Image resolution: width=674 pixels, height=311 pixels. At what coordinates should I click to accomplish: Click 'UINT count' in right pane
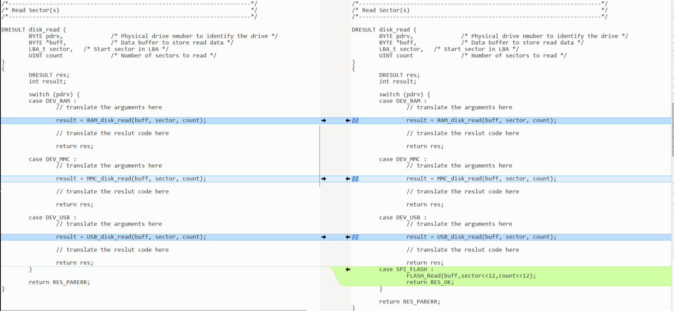click(396, 55)
